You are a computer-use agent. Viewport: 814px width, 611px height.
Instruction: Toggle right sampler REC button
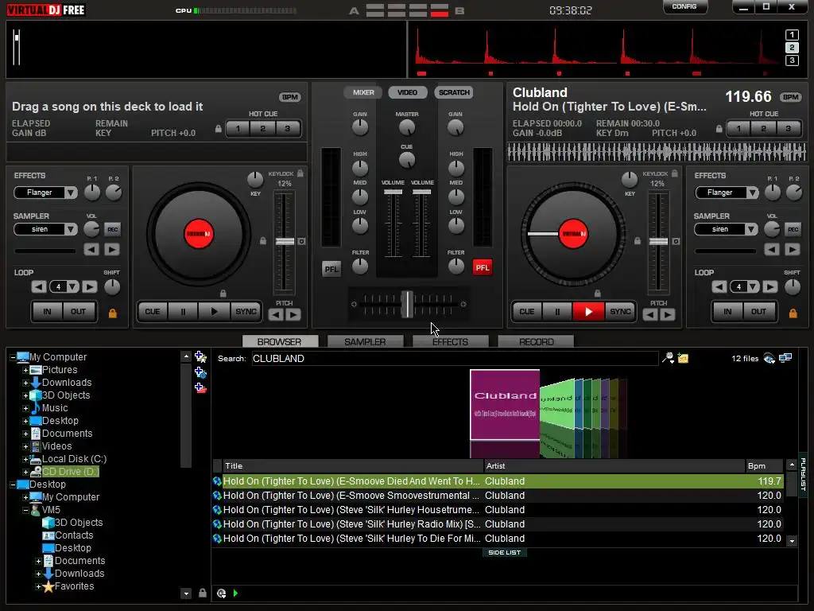(x=793, y=229)
